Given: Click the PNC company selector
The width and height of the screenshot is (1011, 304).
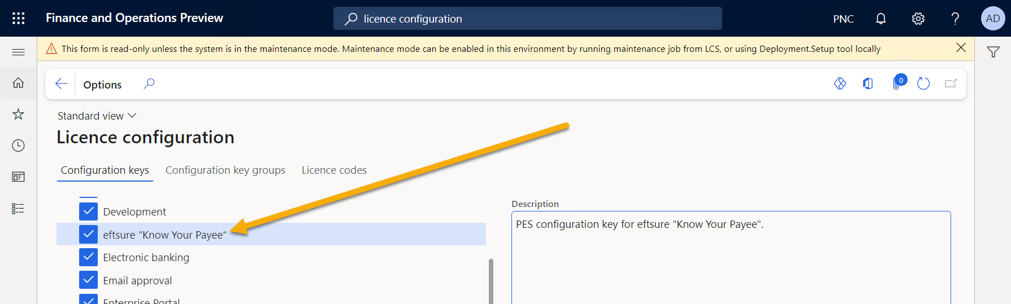Looking at the screenshot, I should [x=843, y=19].
